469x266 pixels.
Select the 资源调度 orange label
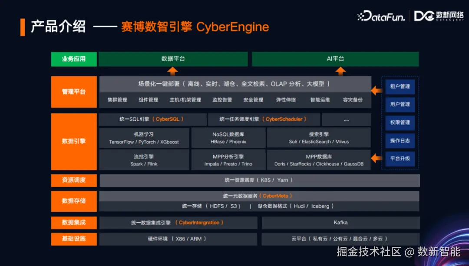(74, 180)
